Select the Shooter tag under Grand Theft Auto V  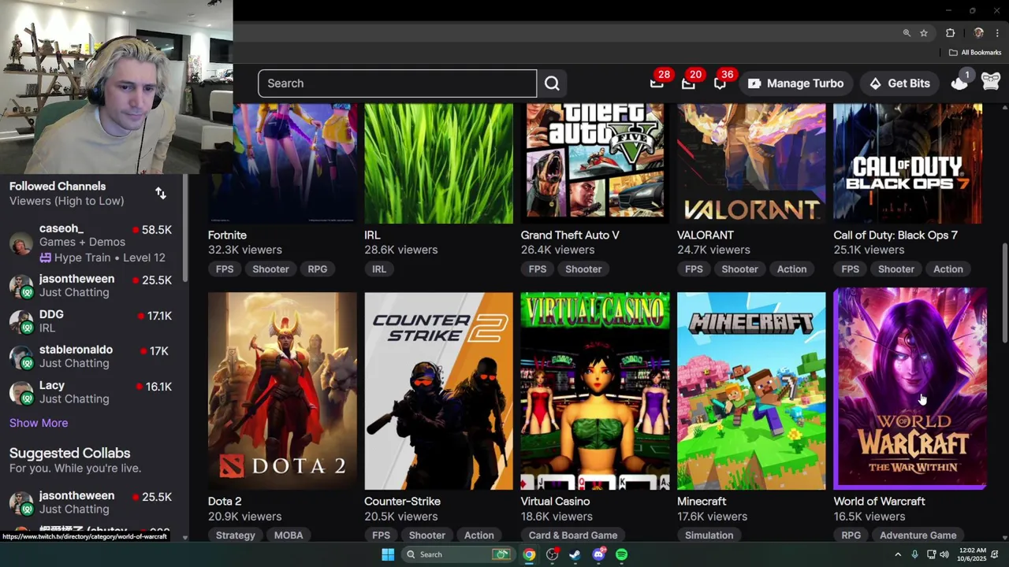pos(583,269)
